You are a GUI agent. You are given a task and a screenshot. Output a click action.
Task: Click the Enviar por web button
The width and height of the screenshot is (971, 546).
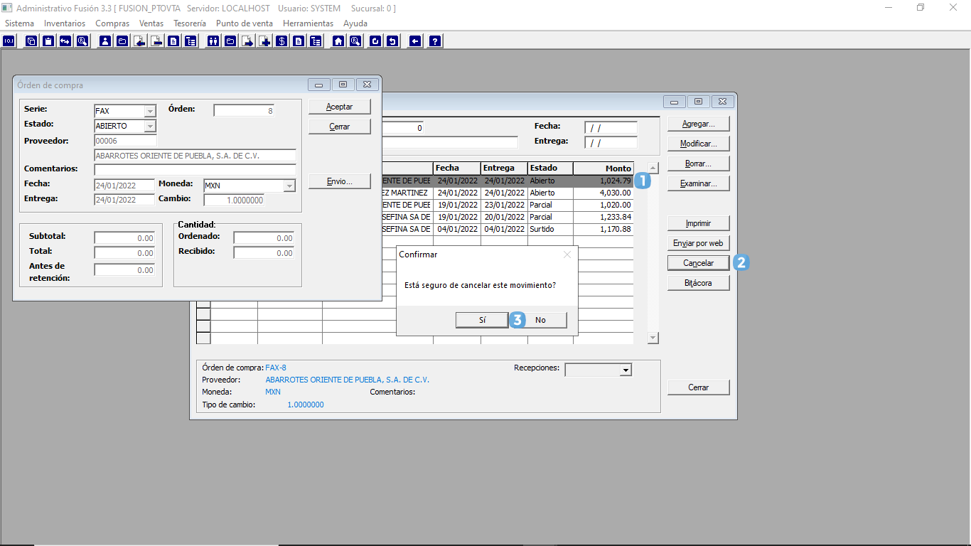pos(699,243)
